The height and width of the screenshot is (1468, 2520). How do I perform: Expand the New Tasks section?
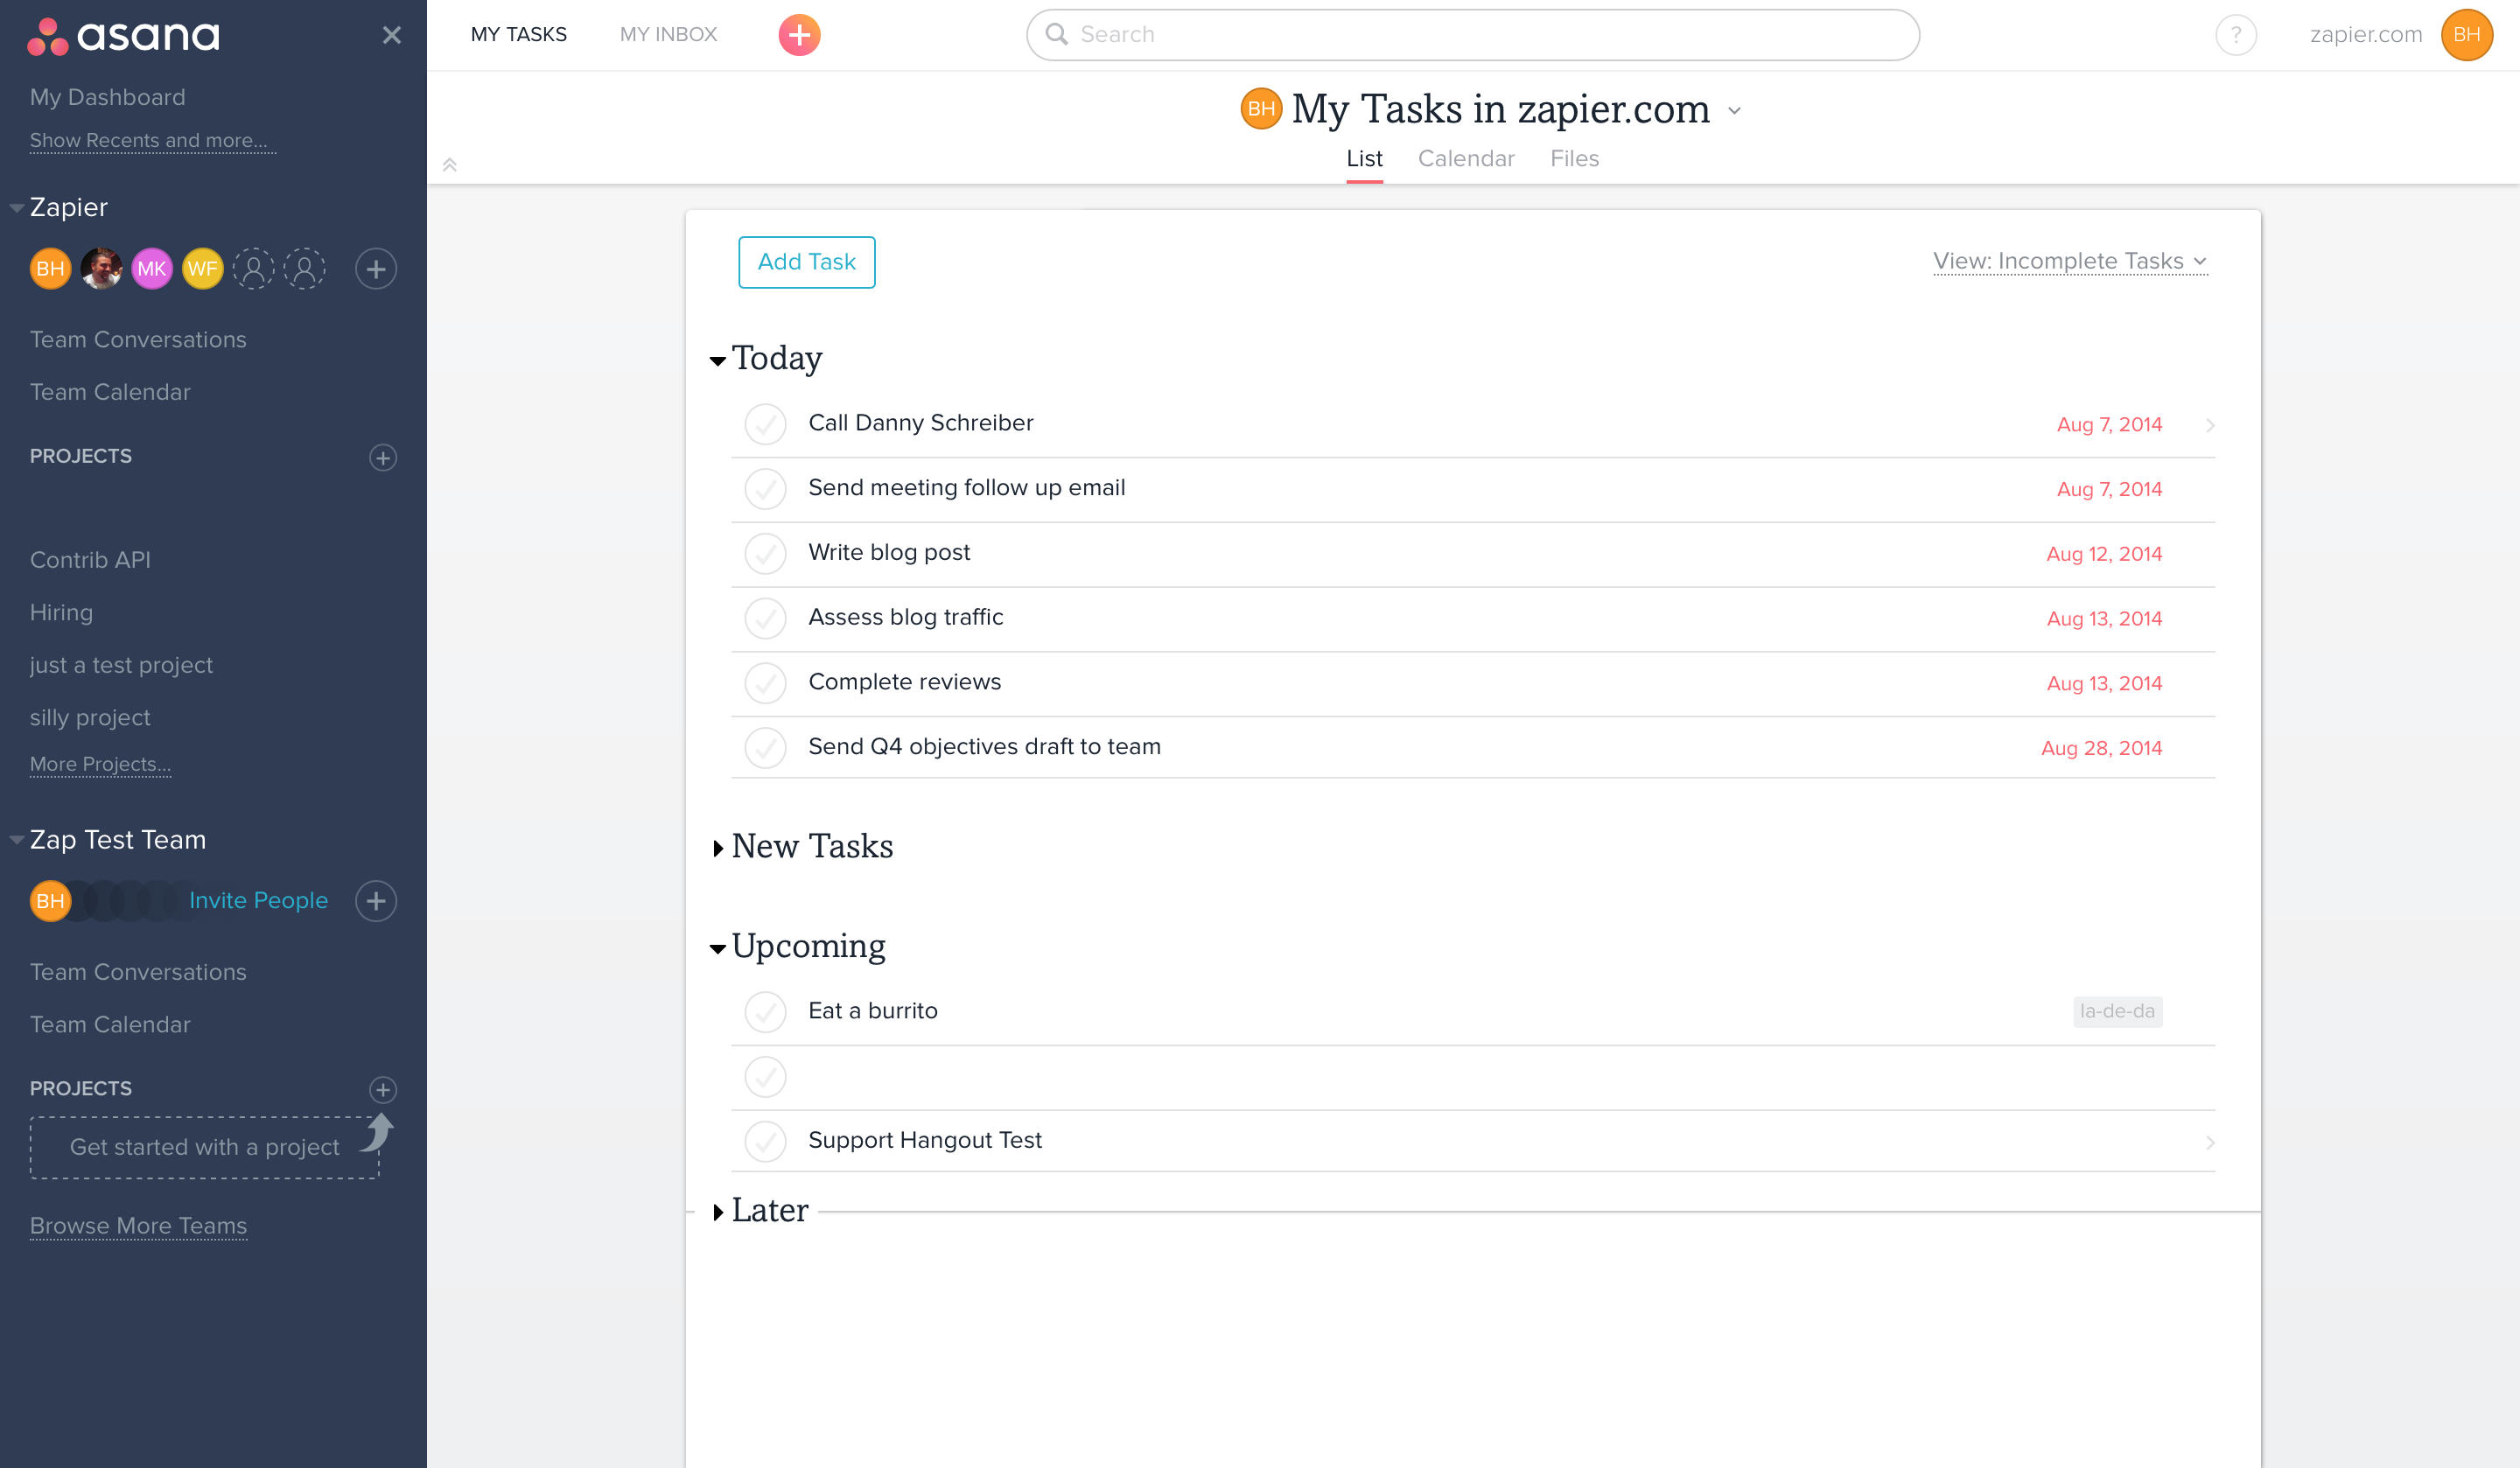[718, 849]
